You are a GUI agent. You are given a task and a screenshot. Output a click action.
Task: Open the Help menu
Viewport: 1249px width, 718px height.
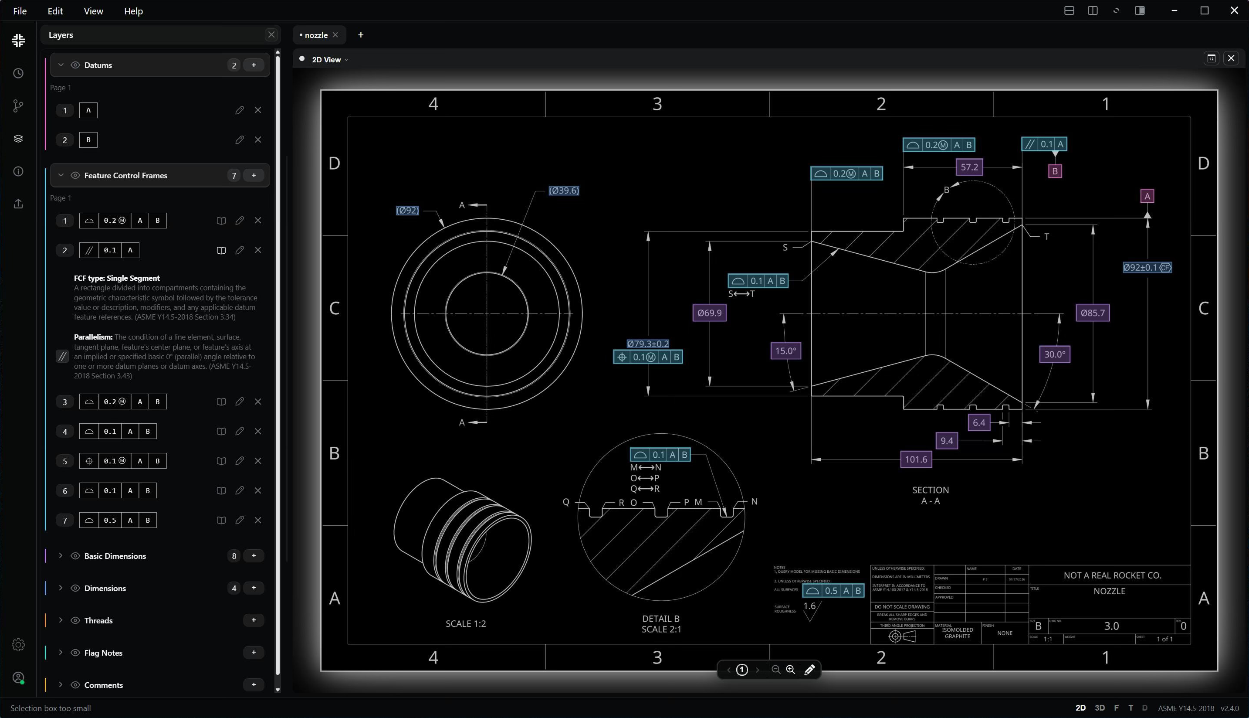point(133,11)
